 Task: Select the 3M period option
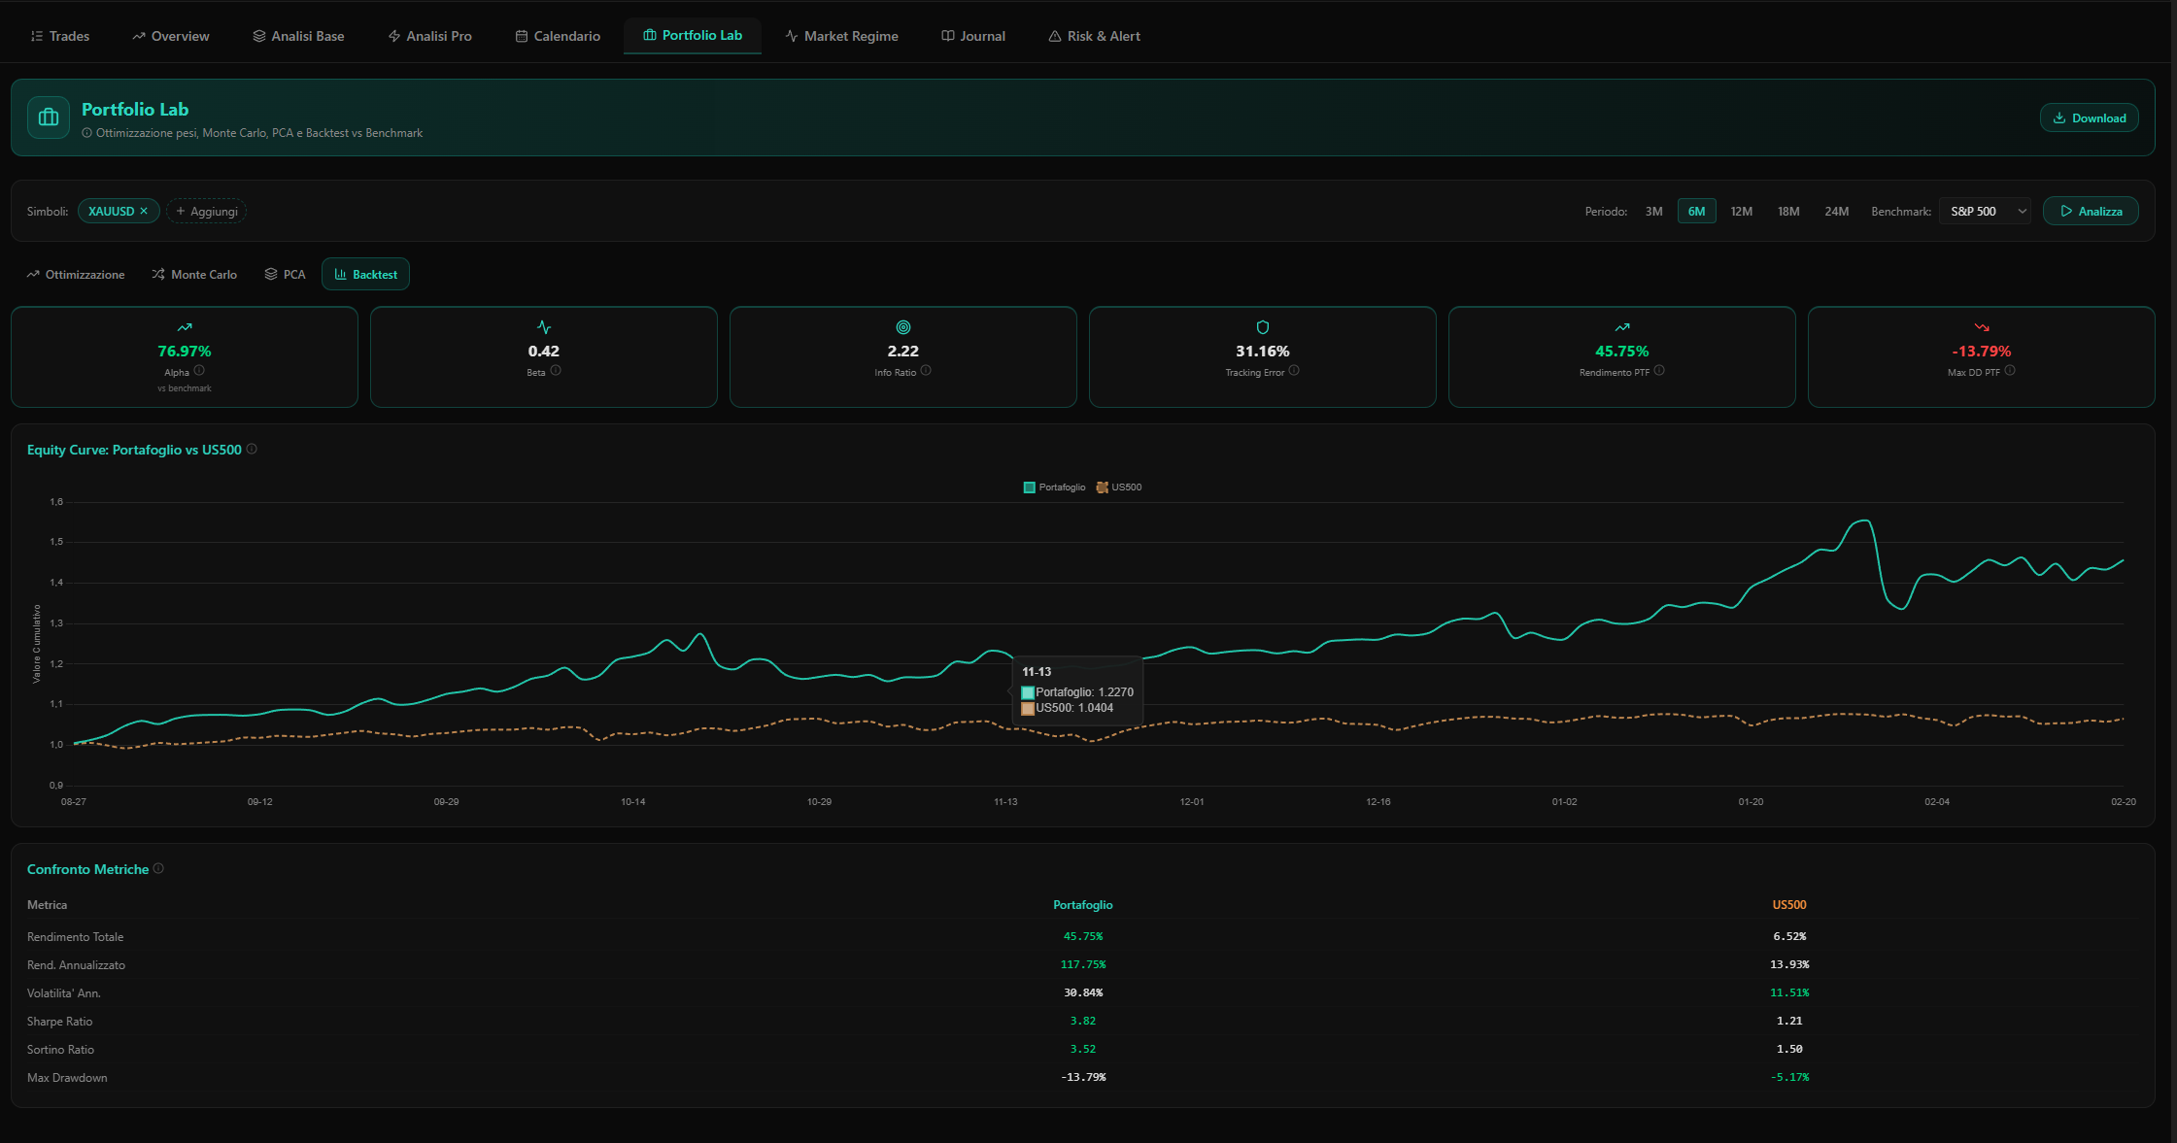click(1653, 211)
